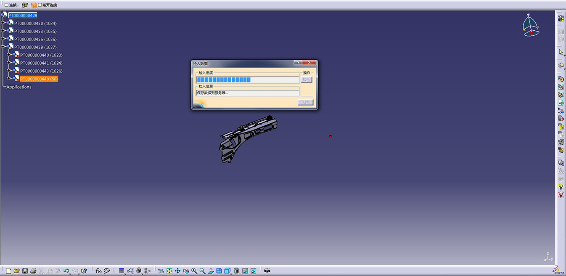Click the Normal View icon
Image resolution: width=566 pixels, height=276 pixels.
(x=211, y=271)
